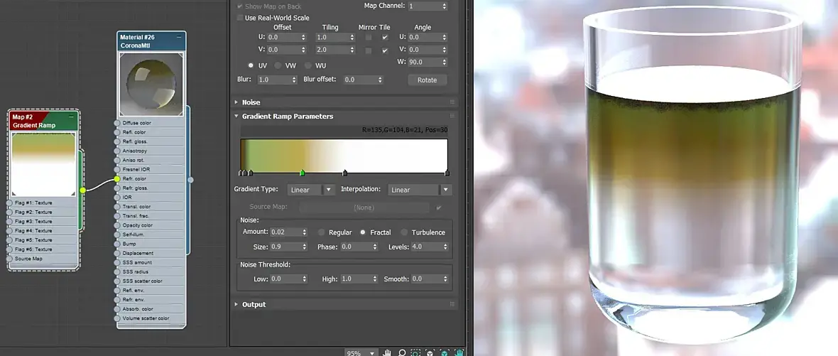The image size is (838, 356).
Task: Toggle Tile checkbox for V row
Action: coord(385,50)
